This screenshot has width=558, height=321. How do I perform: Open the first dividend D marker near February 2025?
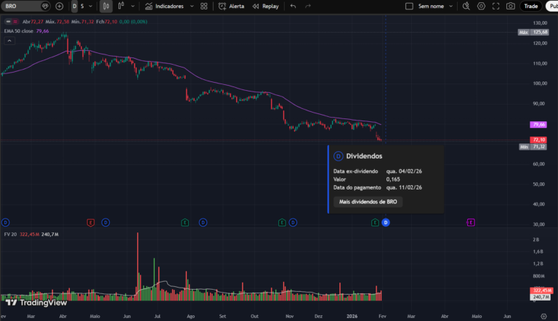click(x=5, y=223)
